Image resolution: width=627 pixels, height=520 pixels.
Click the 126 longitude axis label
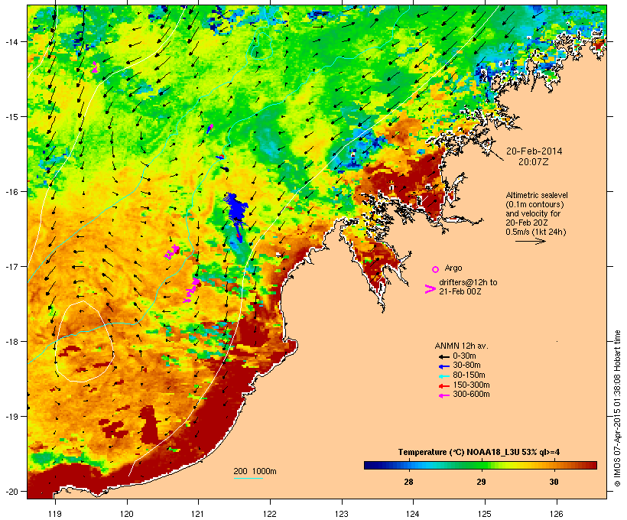556,514
